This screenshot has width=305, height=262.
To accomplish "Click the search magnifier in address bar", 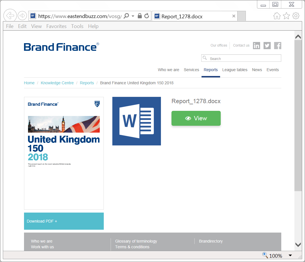I will (x=126, y=16).
